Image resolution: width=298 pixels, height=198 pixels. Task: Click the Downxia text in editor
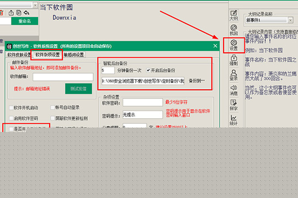click(x=65, y=18)
